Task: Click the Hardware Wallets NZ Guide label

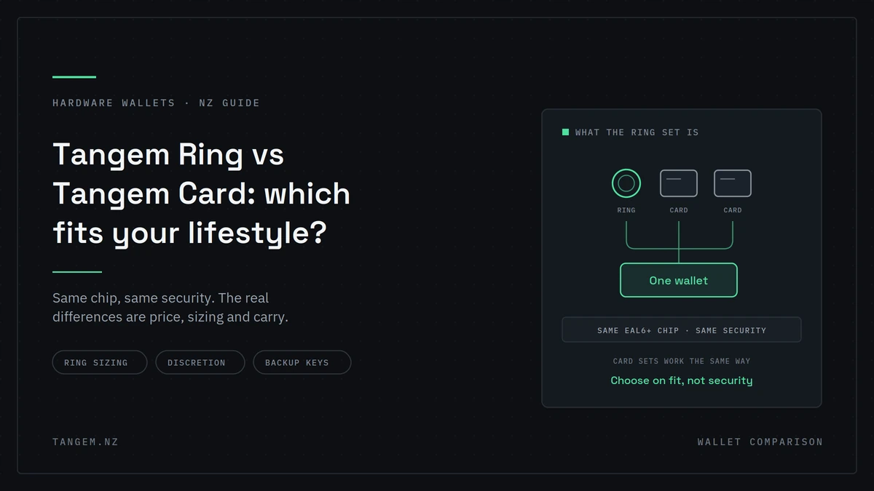Action: coord(156,103)
